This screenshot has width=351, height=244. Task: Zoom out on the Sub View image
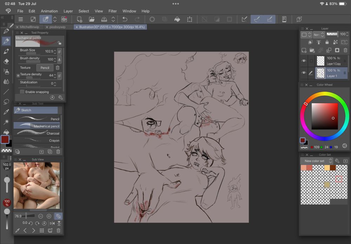(x=40, y=216)
